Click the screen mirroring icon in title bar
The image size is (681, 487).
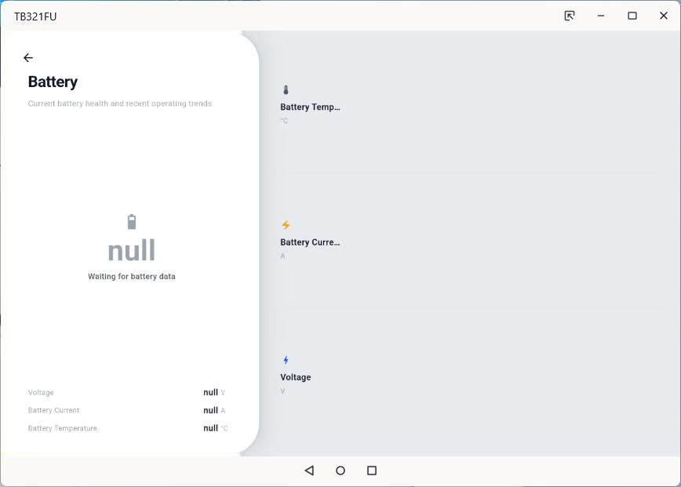click(x=570, y=16)
